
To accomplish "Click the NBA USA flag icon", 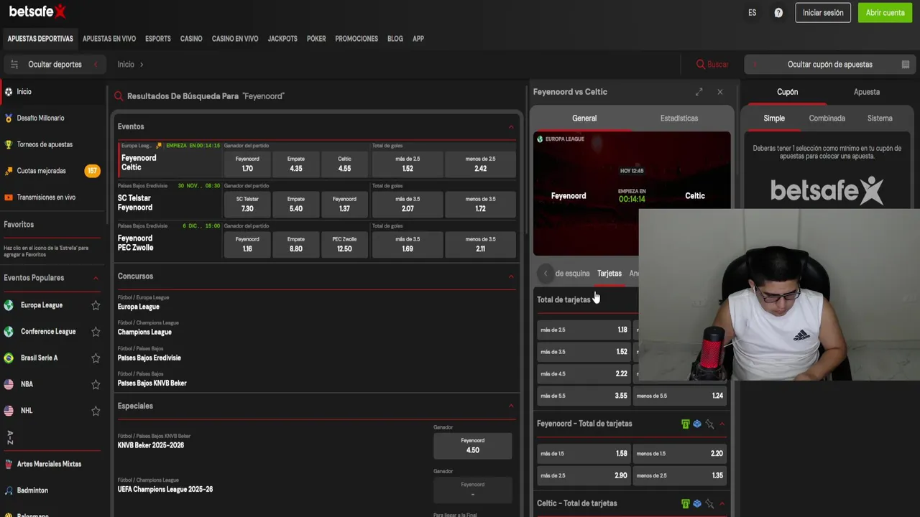I will 9,384.
